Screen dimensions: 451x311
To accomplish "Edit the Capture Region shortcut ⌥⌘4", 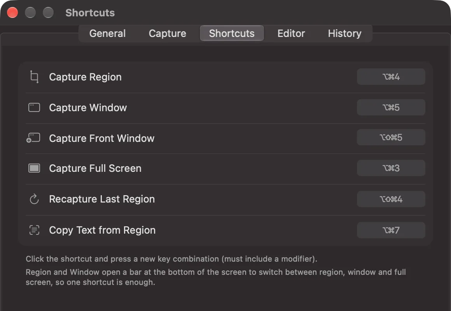I will [x=391, y=77].
